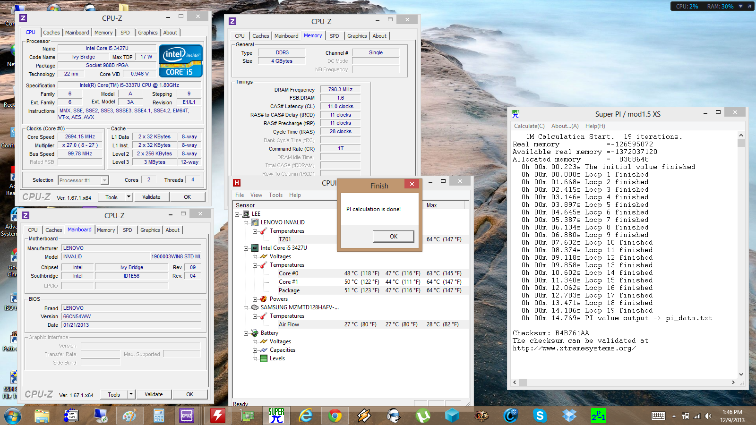
Task: Click Validate in CPU-Z Mainboard window
Action: [x=154, y=394]
